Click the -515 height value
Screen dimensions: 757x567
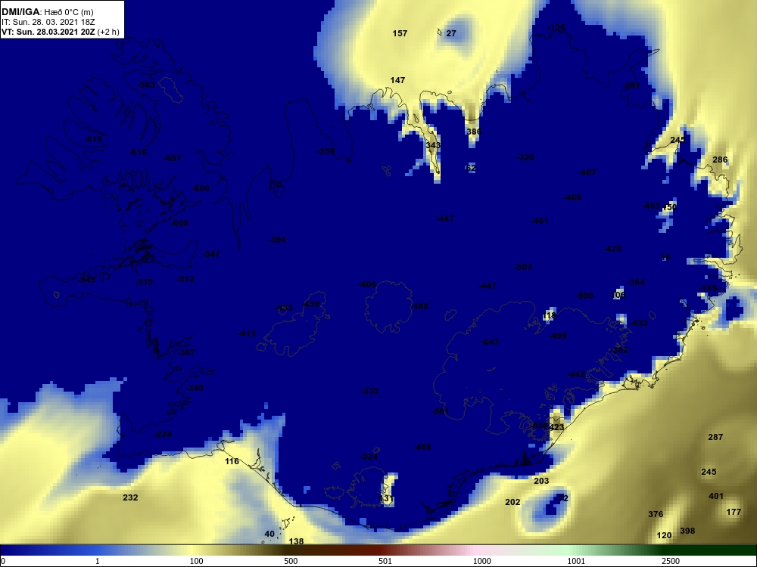145,282
